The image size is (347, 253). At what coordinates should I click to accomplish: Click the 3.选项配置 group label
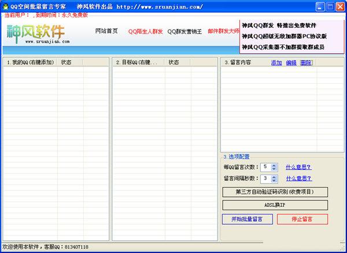coord(237,157)
